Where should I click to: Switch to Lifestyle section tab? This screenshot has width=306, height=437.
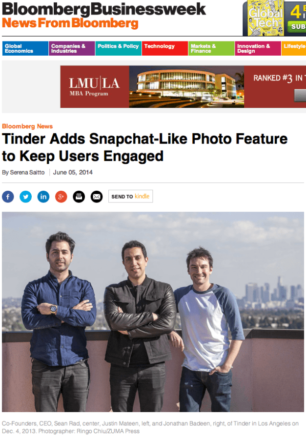(294, 48)
